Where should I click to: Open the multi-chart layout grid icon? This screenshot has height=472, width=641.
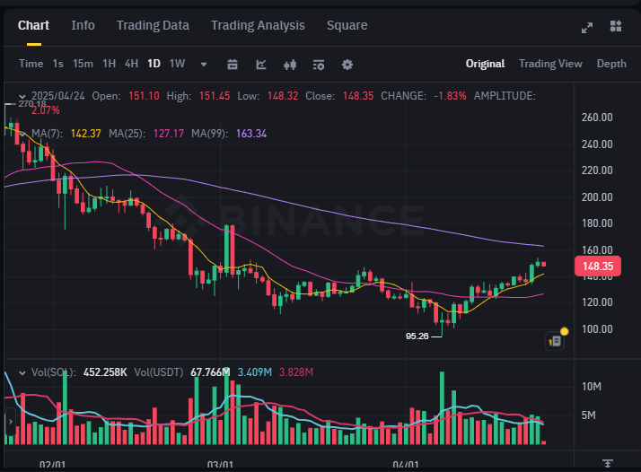[616, 26]
